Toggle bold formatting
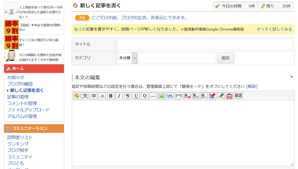Screen dimensions: 298x169 pyautogui.click(x=111, y=96)
